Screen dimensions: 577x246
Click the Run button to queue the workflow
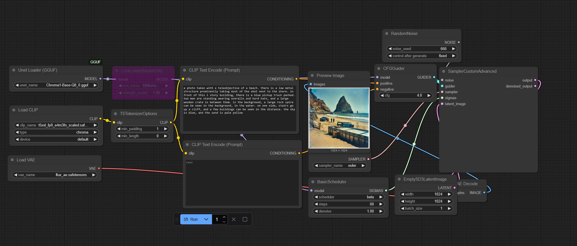[191, 219]
